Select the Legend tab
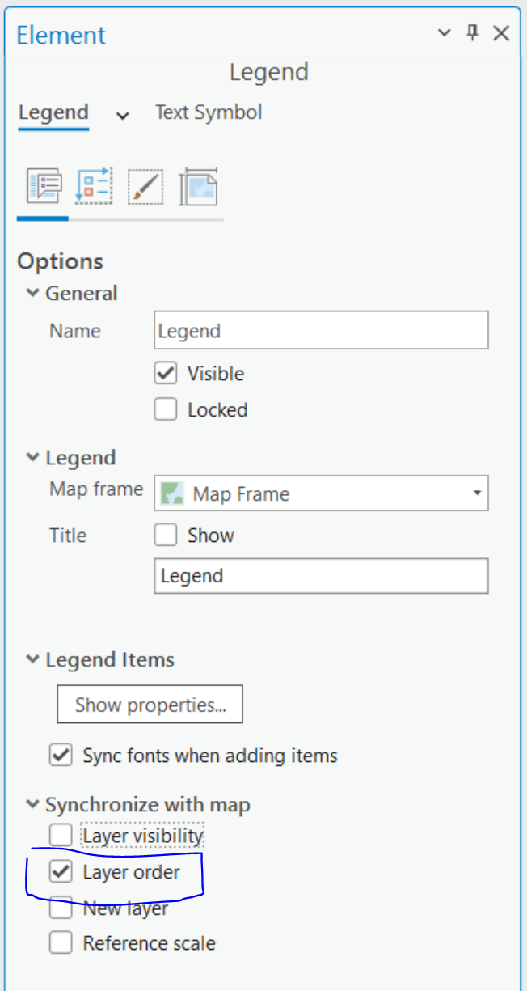The width and height of the screenshot is (527, 991). [53, 112]
